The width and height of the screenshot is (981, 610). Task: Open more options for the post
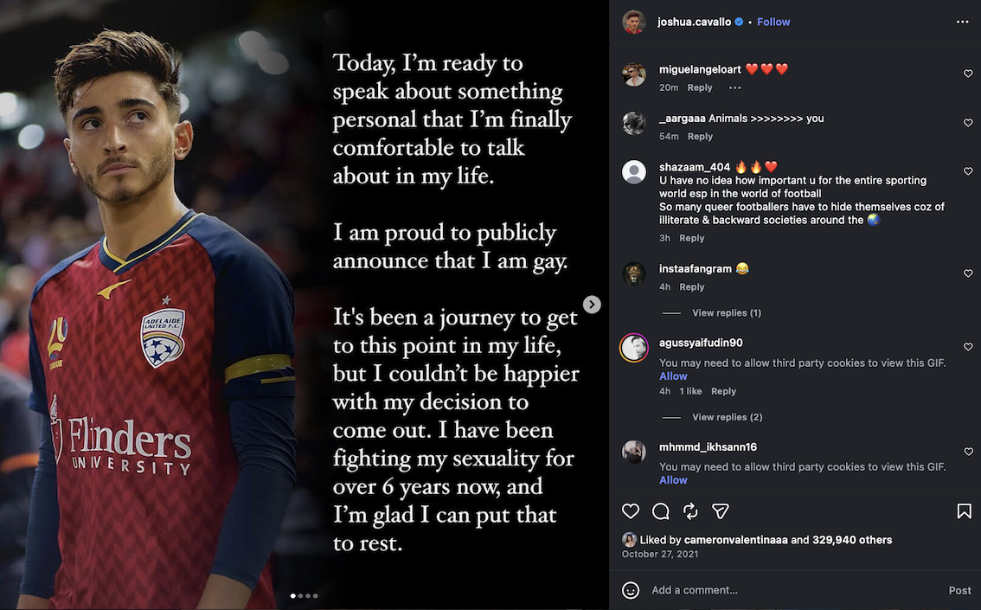coord(963,22)
